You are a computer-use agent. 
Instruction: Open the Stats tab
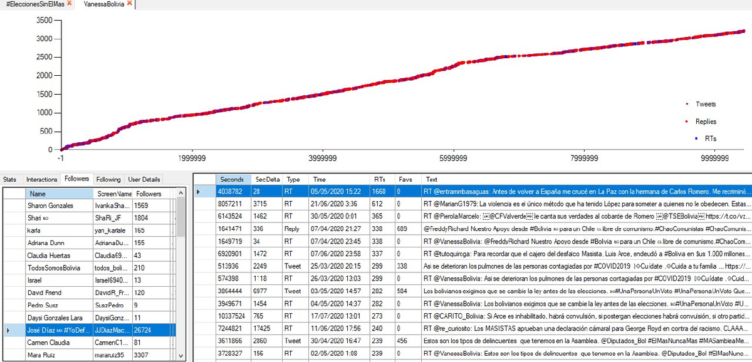(9, 179)
